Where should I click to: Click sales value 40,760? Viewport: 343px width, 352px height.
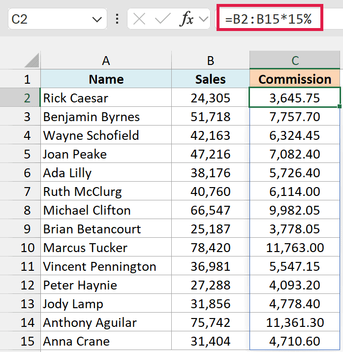[x=211, y=191]
